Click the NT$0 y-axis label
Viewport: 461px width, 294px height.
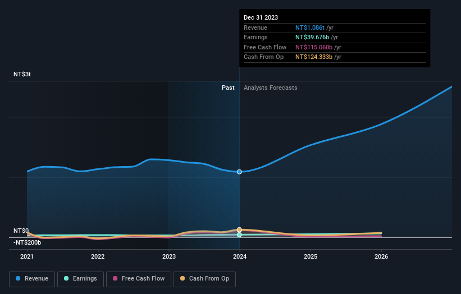click(21, 231)
